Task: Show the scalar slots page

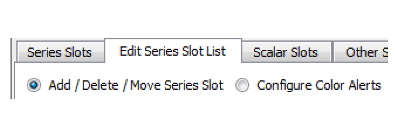Action: [x=286, y=52]
